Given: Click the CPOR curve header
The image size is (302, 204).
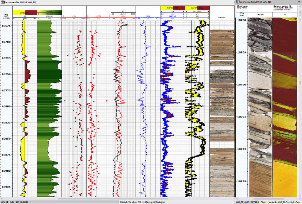Looking at the screenshot, I should click(x=99, y=16).
